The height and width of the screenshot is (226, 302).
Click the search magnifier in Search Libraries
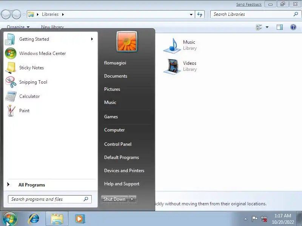(296, 14)
